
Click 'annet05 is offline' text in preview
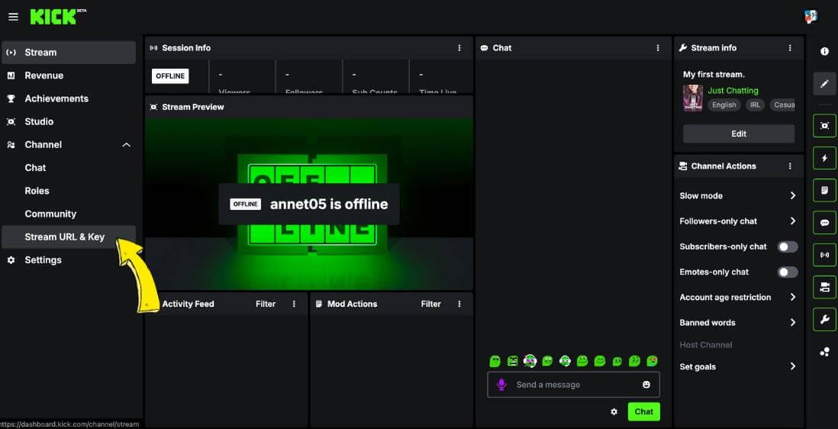(x=329, y=204)
